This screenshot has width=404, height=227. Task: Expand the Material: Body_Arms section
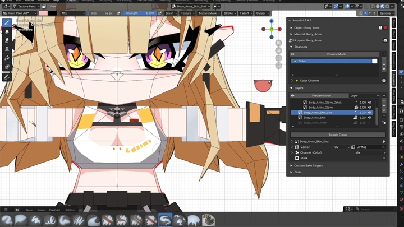[x=291, y=34]
